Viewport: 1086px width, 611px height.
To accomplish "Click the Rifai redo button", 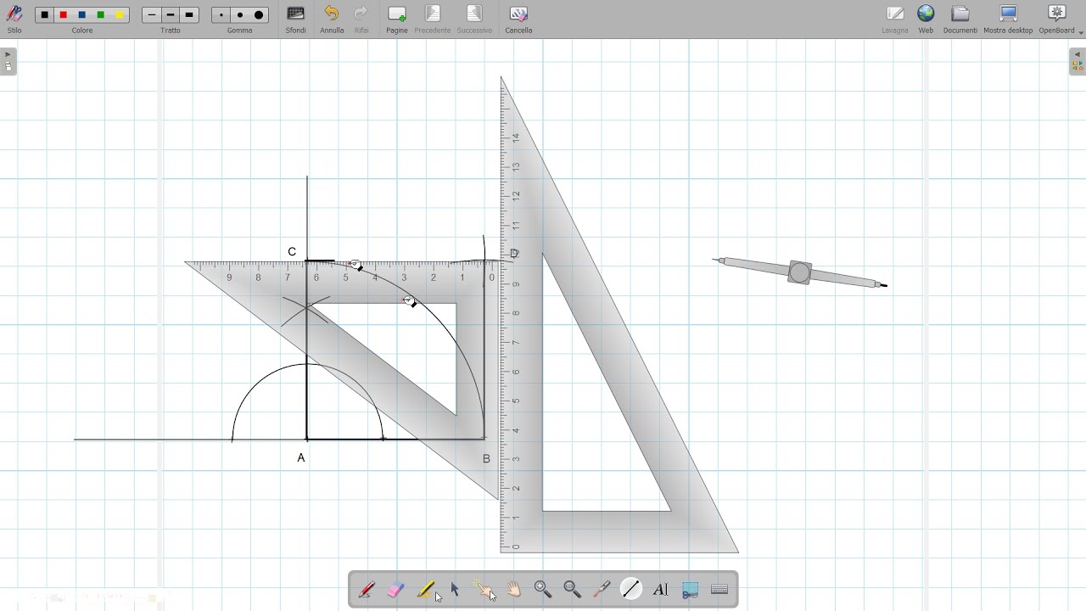I will pyautogui.click(x=361, y=19).
